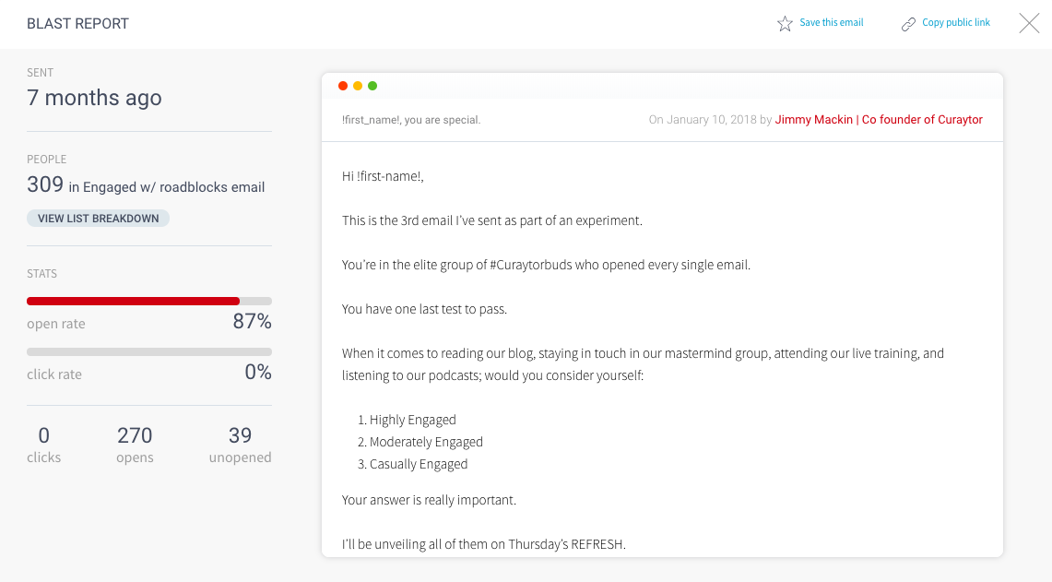Image resolution: width=1052 pixels, height=582 pixels.
Task: Select the Moderately Engaged list item
Action: point(420,442)
